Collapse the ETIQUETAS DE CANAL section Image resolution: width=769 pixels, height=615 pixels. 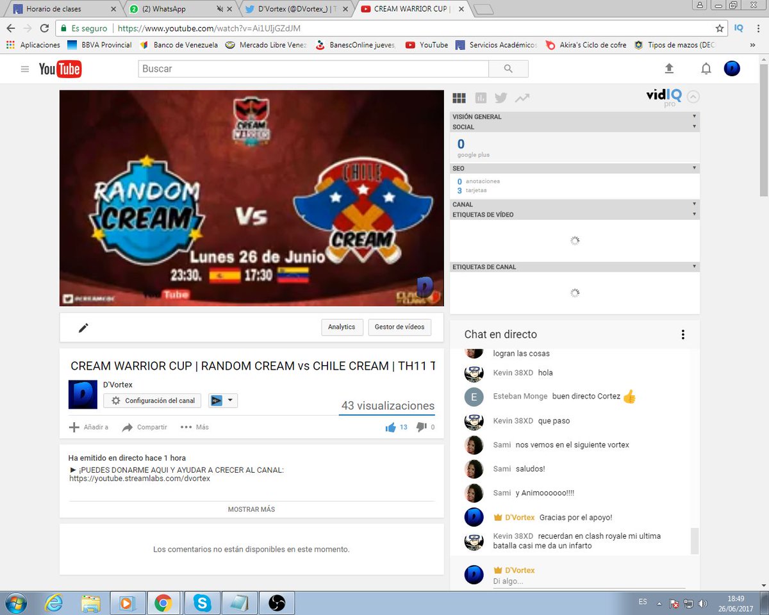[694, 266]
